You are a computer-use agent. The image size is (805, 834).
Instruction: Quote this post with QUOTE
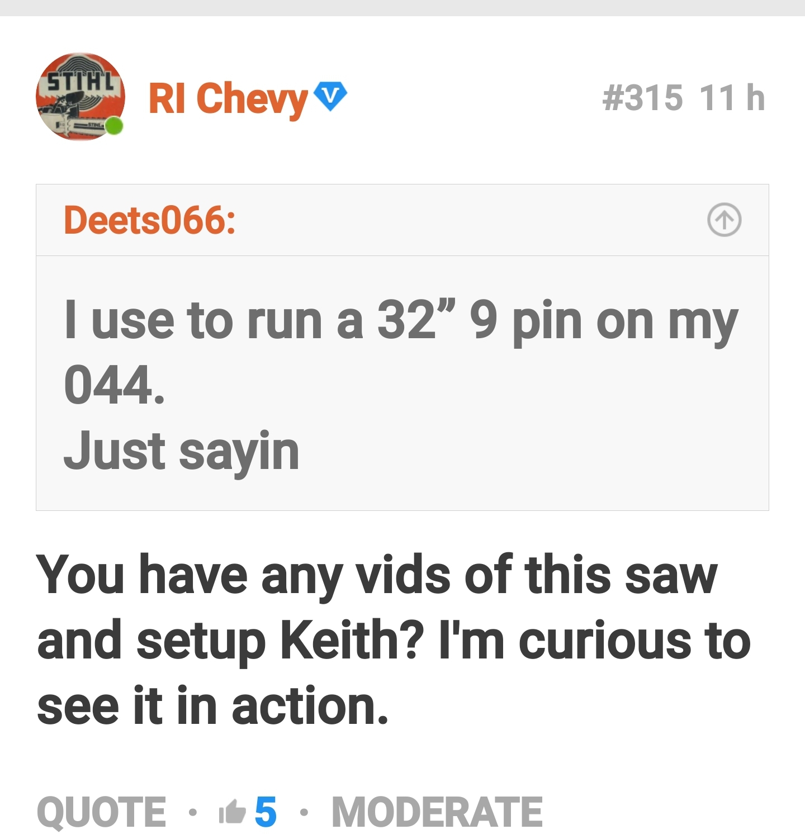(101, 812)
